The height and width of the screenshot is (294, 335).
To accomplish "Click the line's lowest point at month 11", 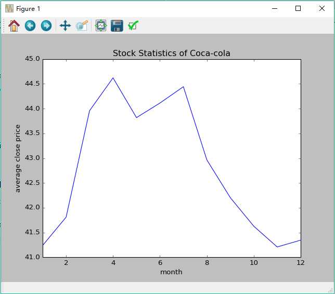I will (277, 247).
